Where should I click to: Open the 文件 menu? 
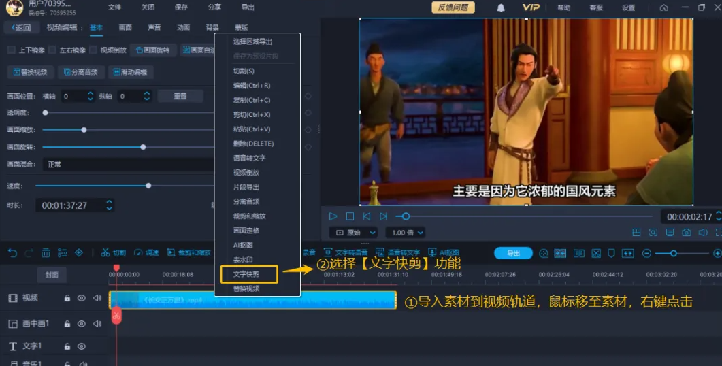[114, 7]
